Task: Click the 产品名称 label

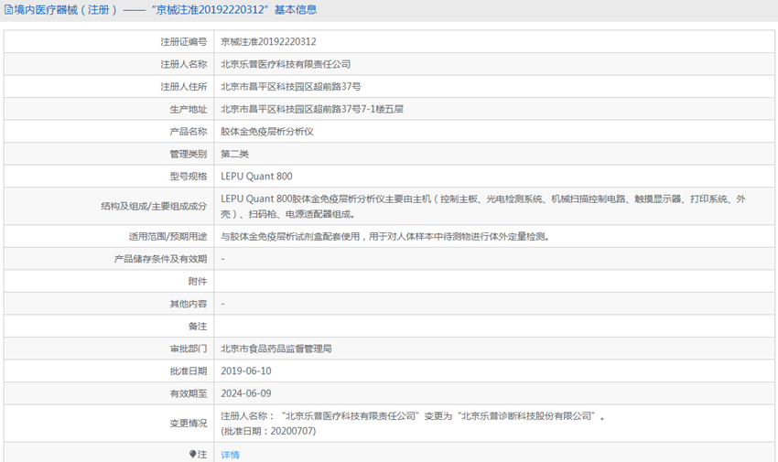Action: click(x=188, y=132)
